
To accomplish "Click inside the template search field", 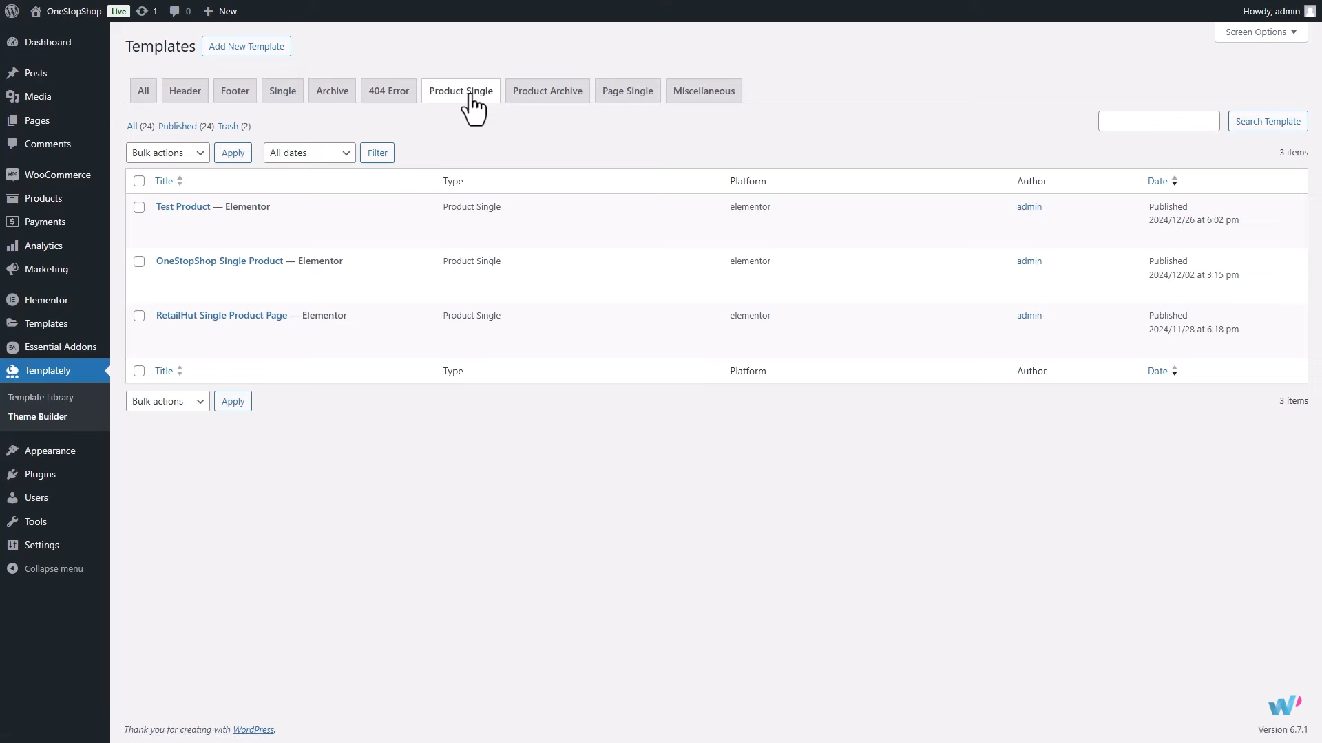I will click(x=1159, y=120).
